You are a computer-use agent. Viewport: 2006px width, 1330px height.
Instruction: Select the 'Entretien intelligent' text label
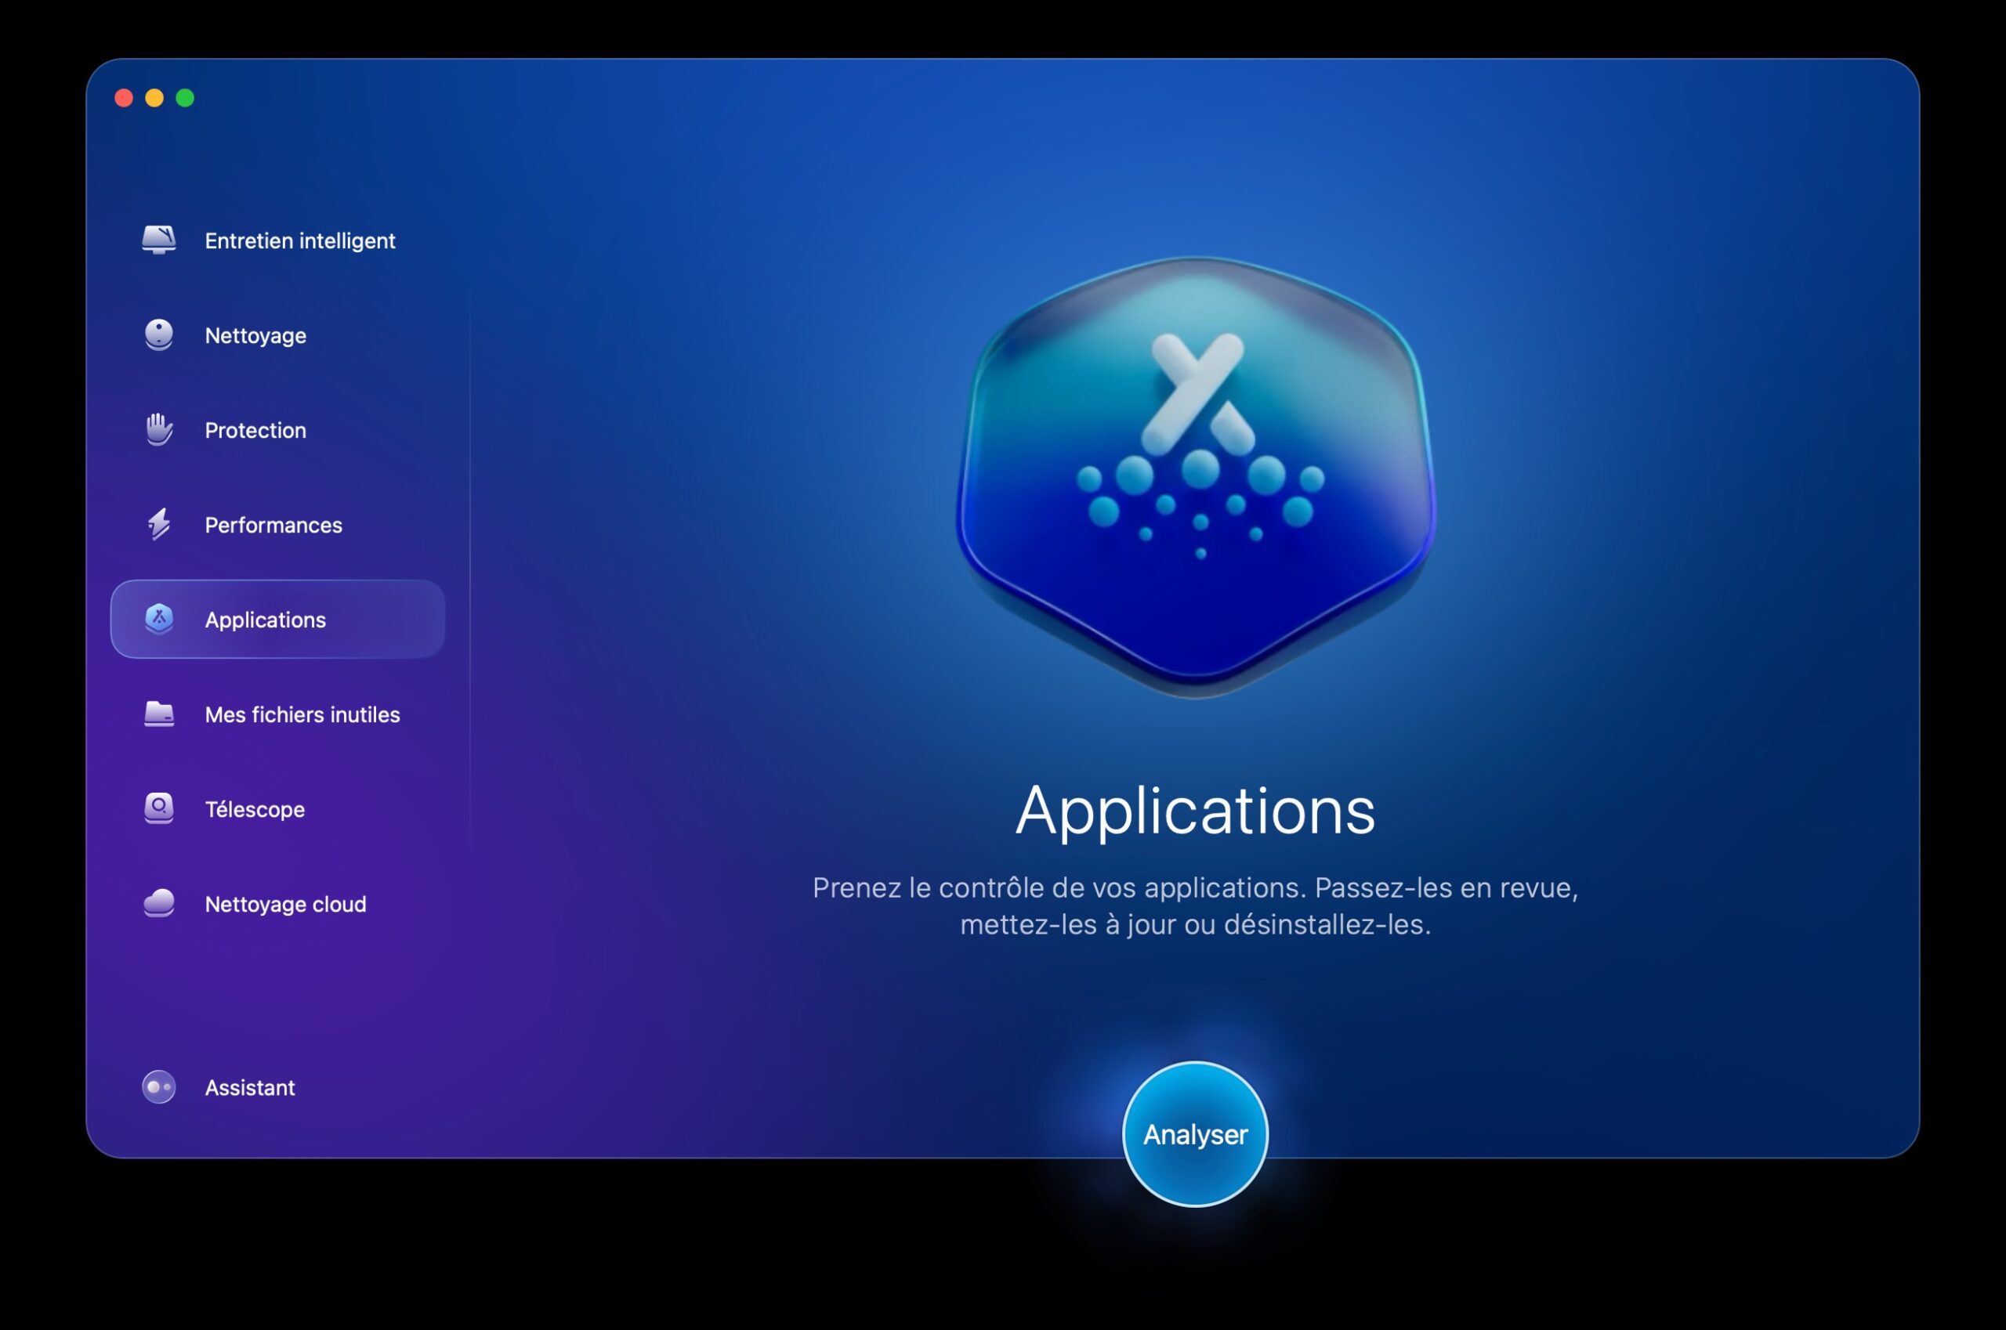click(x=299, y=241)
